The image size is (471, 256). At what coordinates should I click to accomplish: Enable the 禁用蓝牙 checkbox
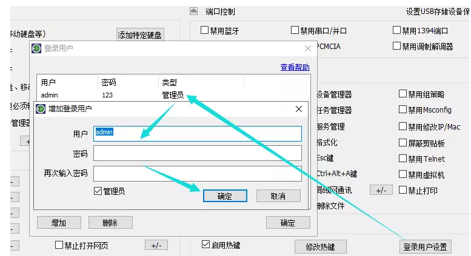click(204, 30)
